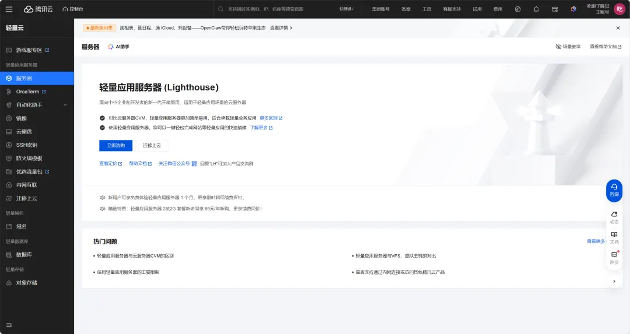Viewport: 630px width, 334px height.
Task: Click the blue 咨询 floating button
Action: [x=614, y=190]
